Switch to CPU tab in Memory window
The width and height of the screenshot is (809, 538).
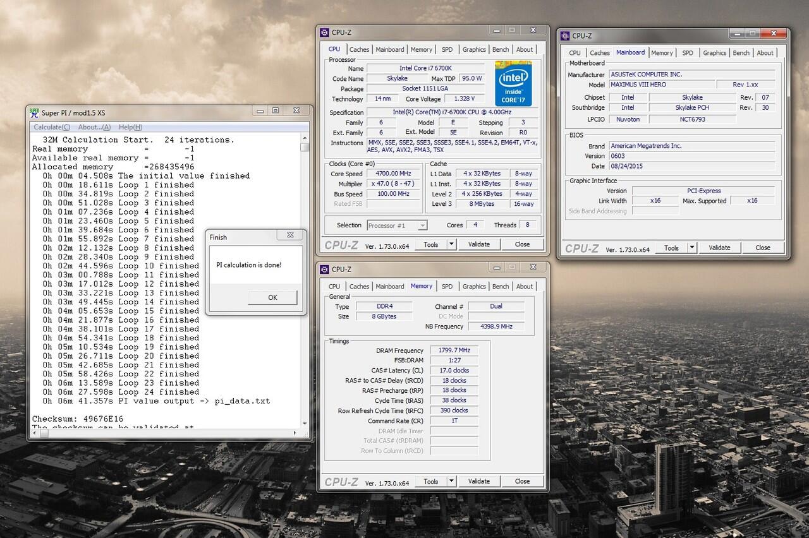334,287
